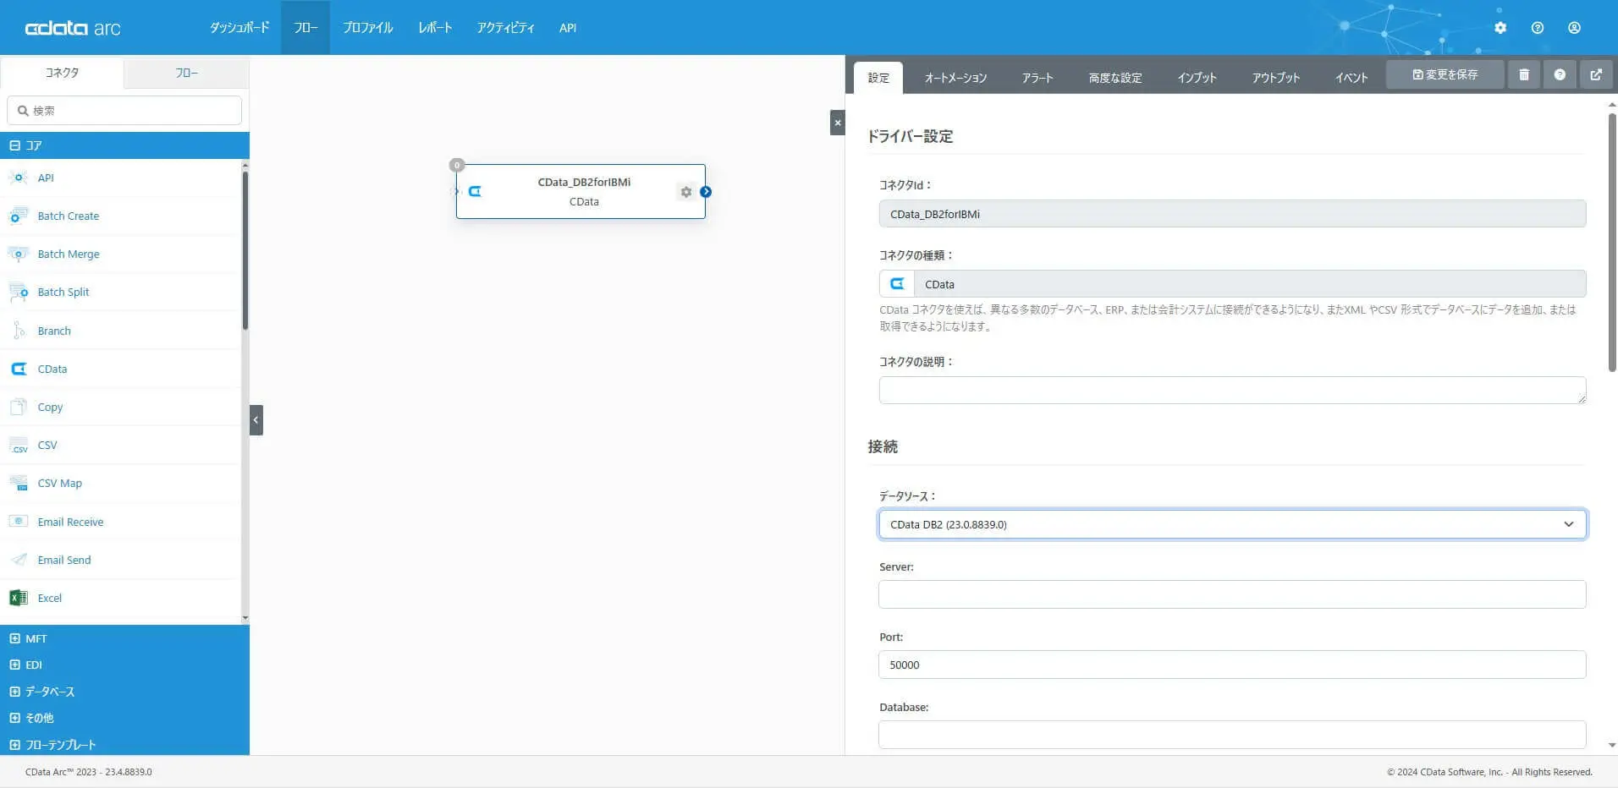
Task: Switch to the フロー sidebar tab
Action: [186, 73]
